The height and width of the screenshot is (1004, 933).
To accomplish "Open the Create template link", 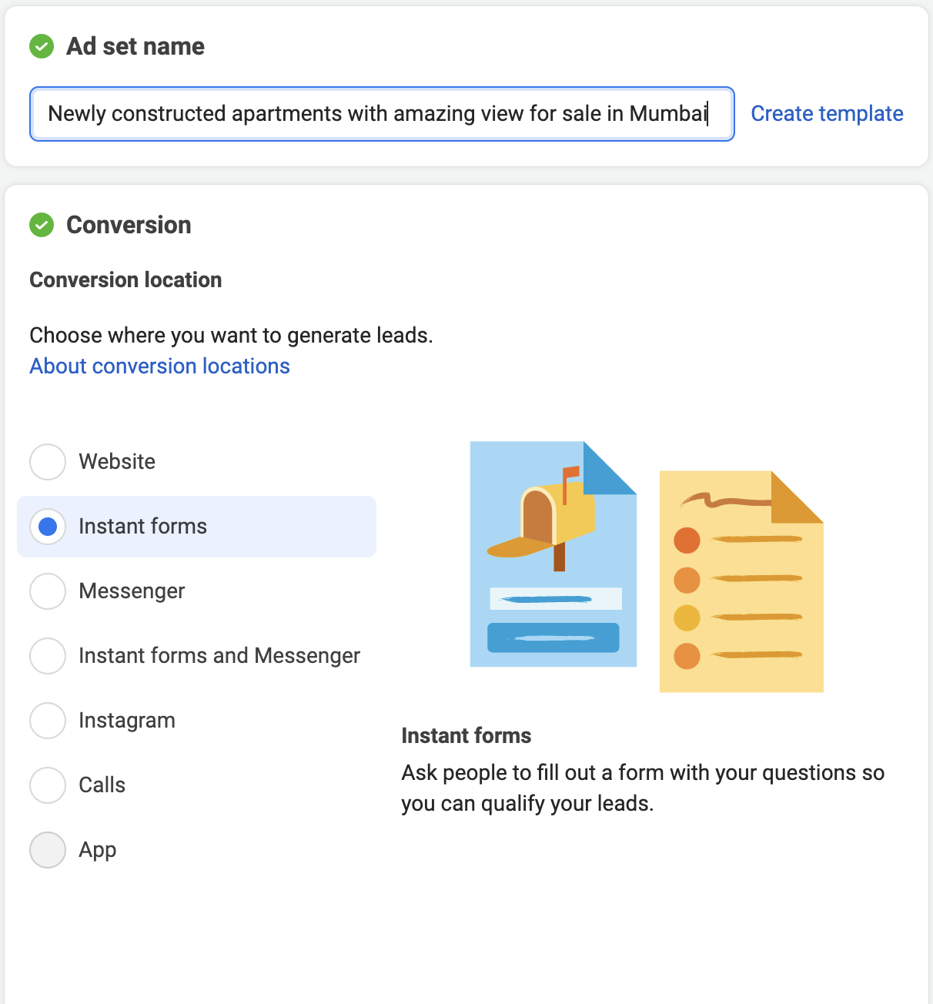I will [x=827, y=114].
